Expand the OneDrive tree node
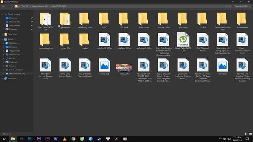 (x=2, y=34)
